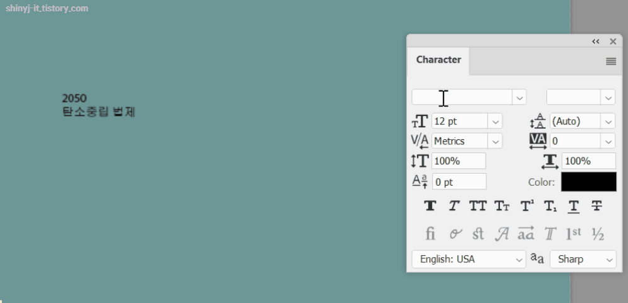Click the horizontal scale icon
This screenshot has height=303, width=628.
coord(550,161)
